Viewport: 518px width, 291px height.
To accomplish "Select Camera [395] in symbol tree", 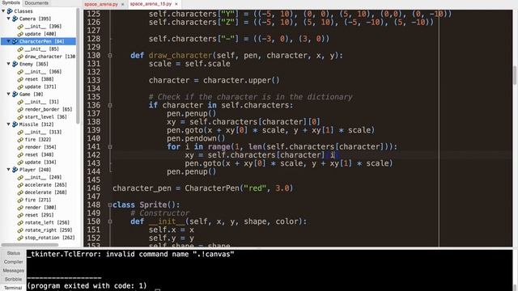I will click(x=35, y=19).
